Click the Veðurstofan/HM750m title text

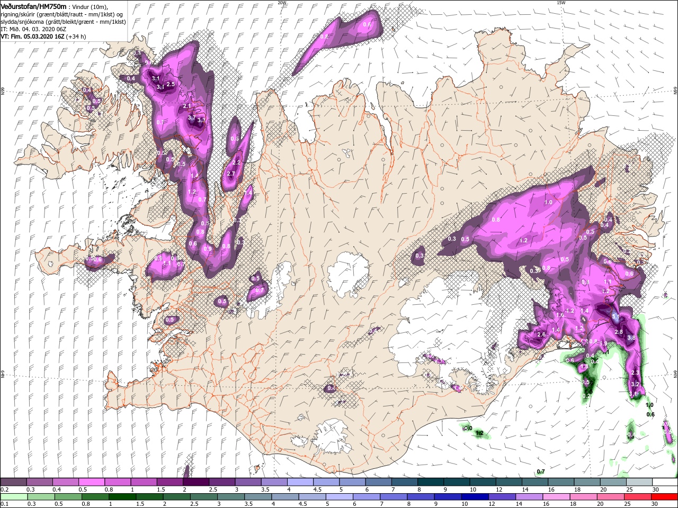(34, 6)
